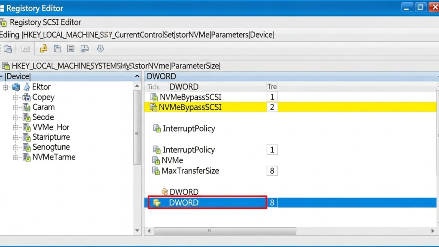Click the Registry SCSI Editor icon below the title
This screenshot has height=247, width=439.
pos(5,22)
